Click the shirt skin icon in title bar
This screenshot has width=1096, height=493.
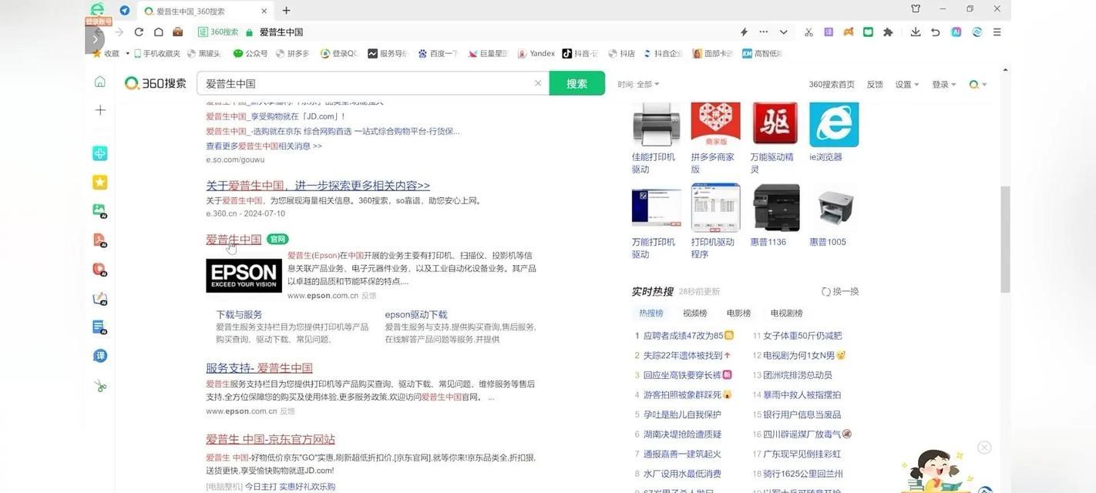coord(916,9)
